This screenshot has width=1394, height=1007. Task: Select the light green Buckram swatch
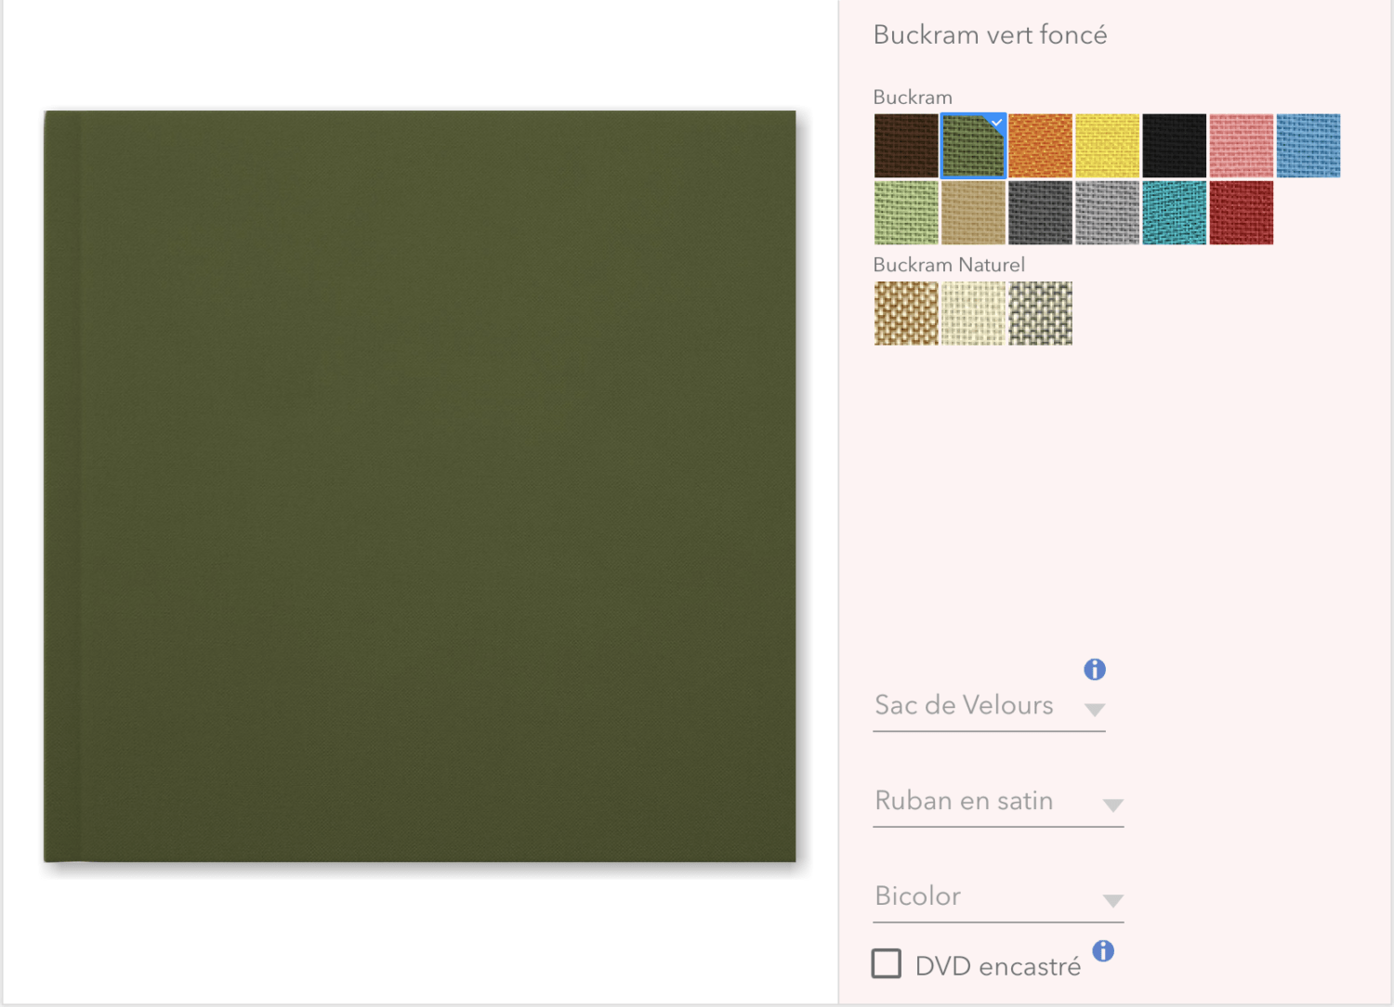906,213
